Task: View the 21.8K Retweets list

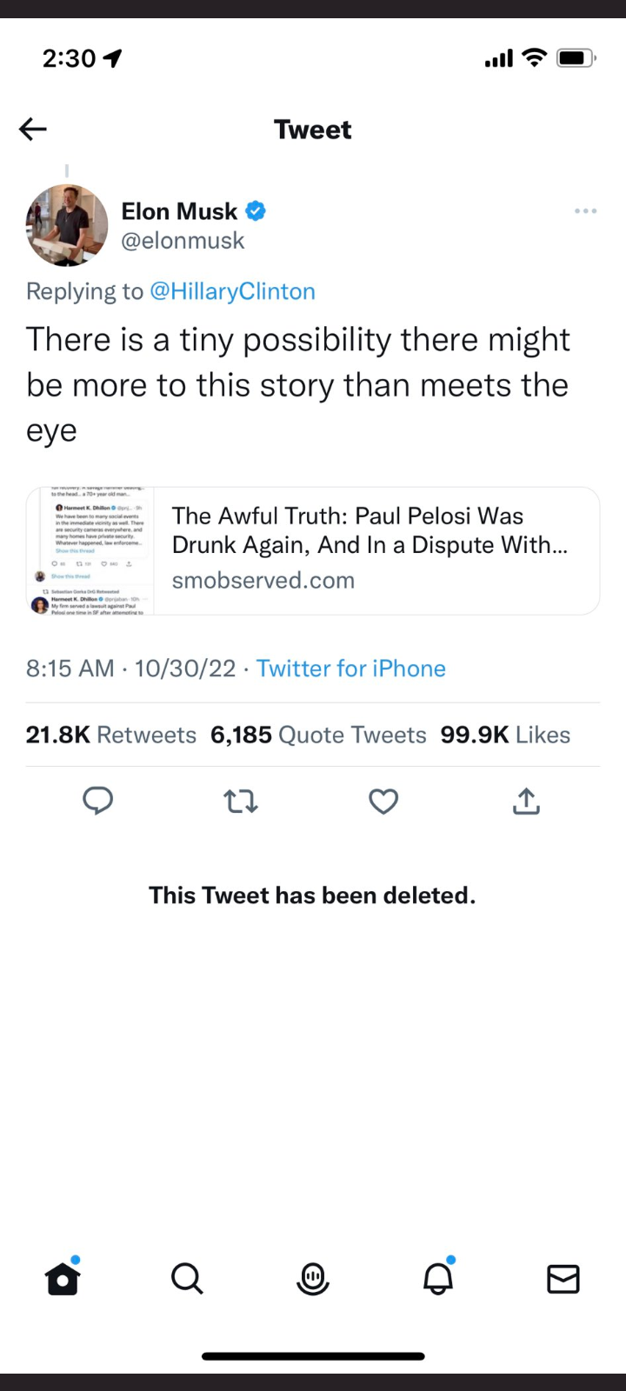Action: [x=111, y=735]
